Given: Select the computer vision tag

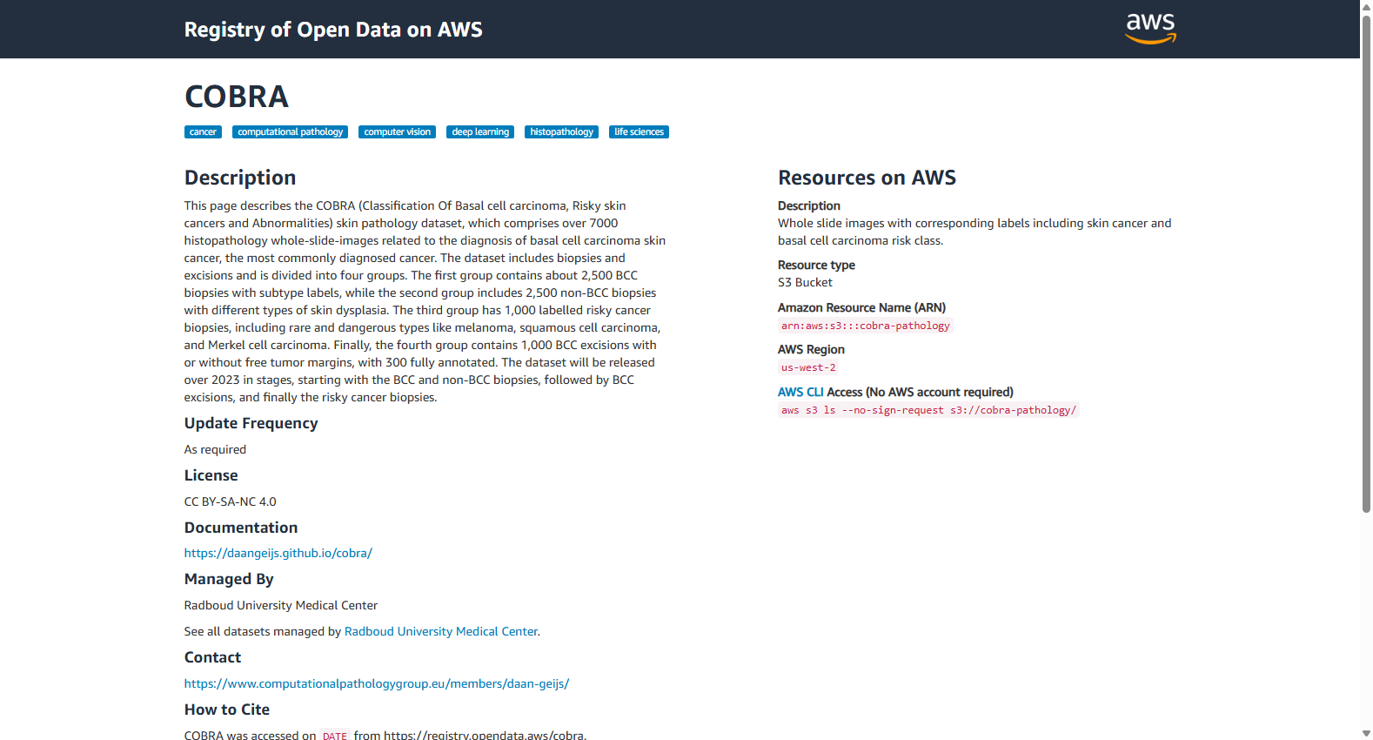Looking at the screenshot, I should [x=397, y=132].
